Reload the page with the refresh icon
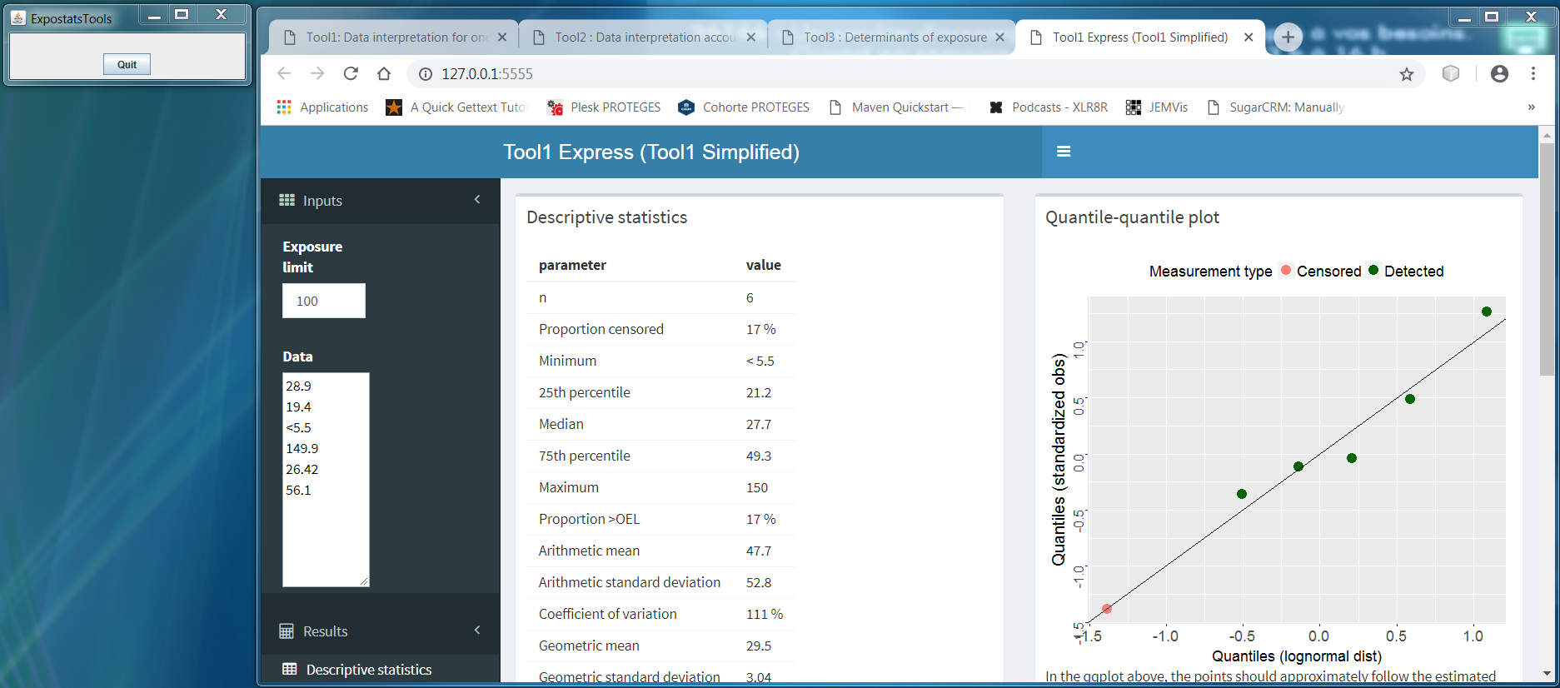Screen dimensions: 1560x688 [x=351, y=74]
